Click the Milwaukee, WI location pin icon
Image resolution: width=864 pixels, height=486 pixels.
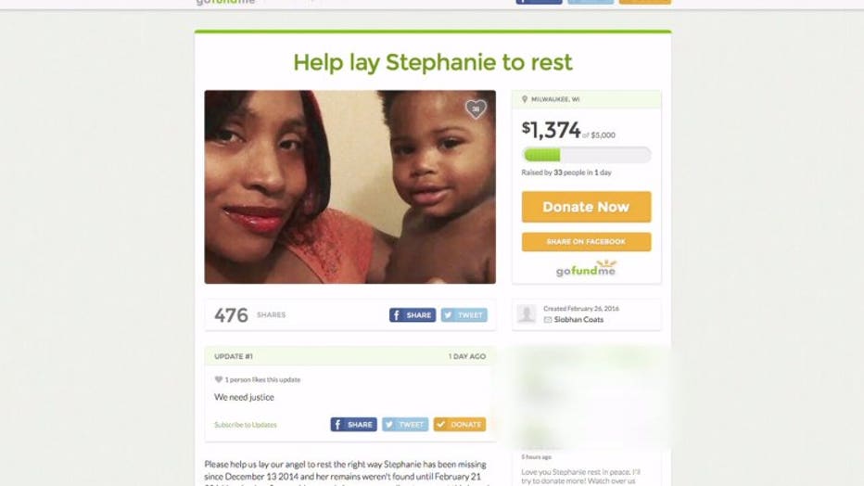coord(525,99)
